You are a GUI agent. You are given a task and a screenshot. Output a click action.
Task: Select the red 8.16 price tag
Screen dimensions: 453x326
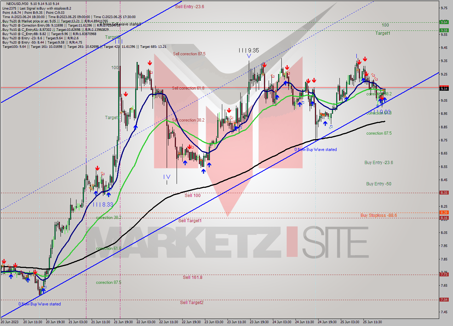(444, 218)
